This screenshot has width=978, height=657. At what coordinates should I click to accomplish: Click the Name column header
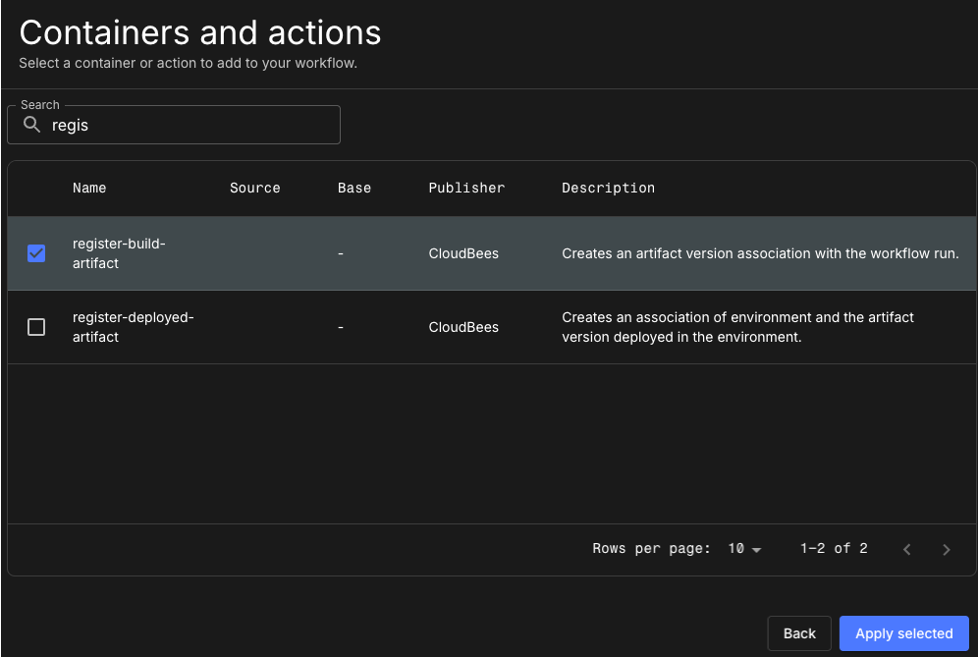click(89, 188)
